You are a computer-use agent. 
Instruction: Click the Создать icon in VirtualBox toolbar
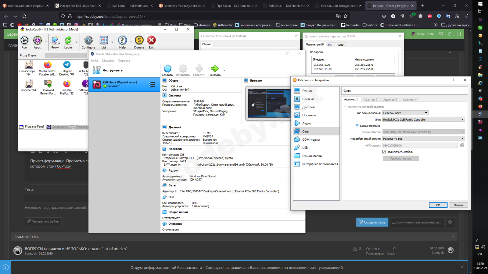[167, 69]
